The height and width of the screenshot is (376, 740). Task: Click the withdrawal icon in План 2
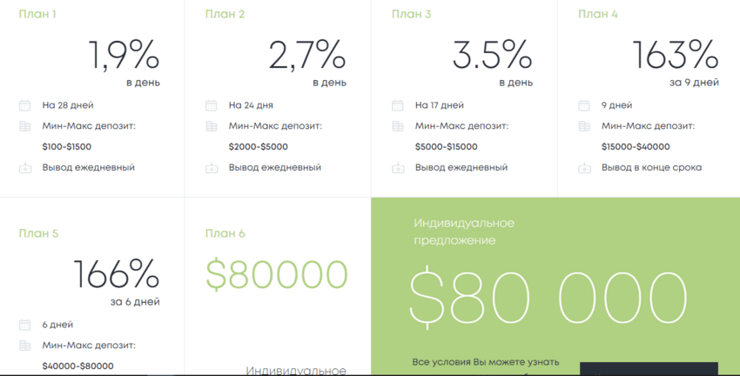click(211, 168)
